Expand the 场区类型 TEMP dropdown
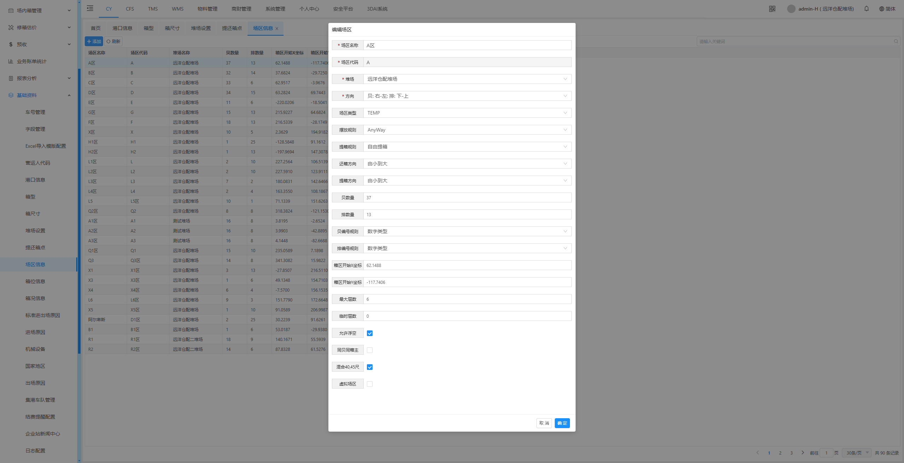 467,113
